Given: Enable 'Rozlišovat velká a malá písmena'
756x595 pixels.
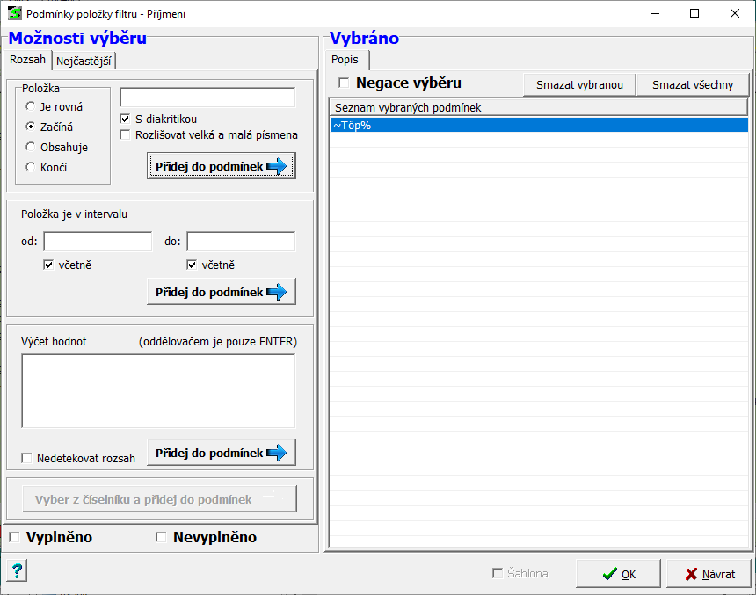Looking at the screenshot, I should click(x=126, y=135).
